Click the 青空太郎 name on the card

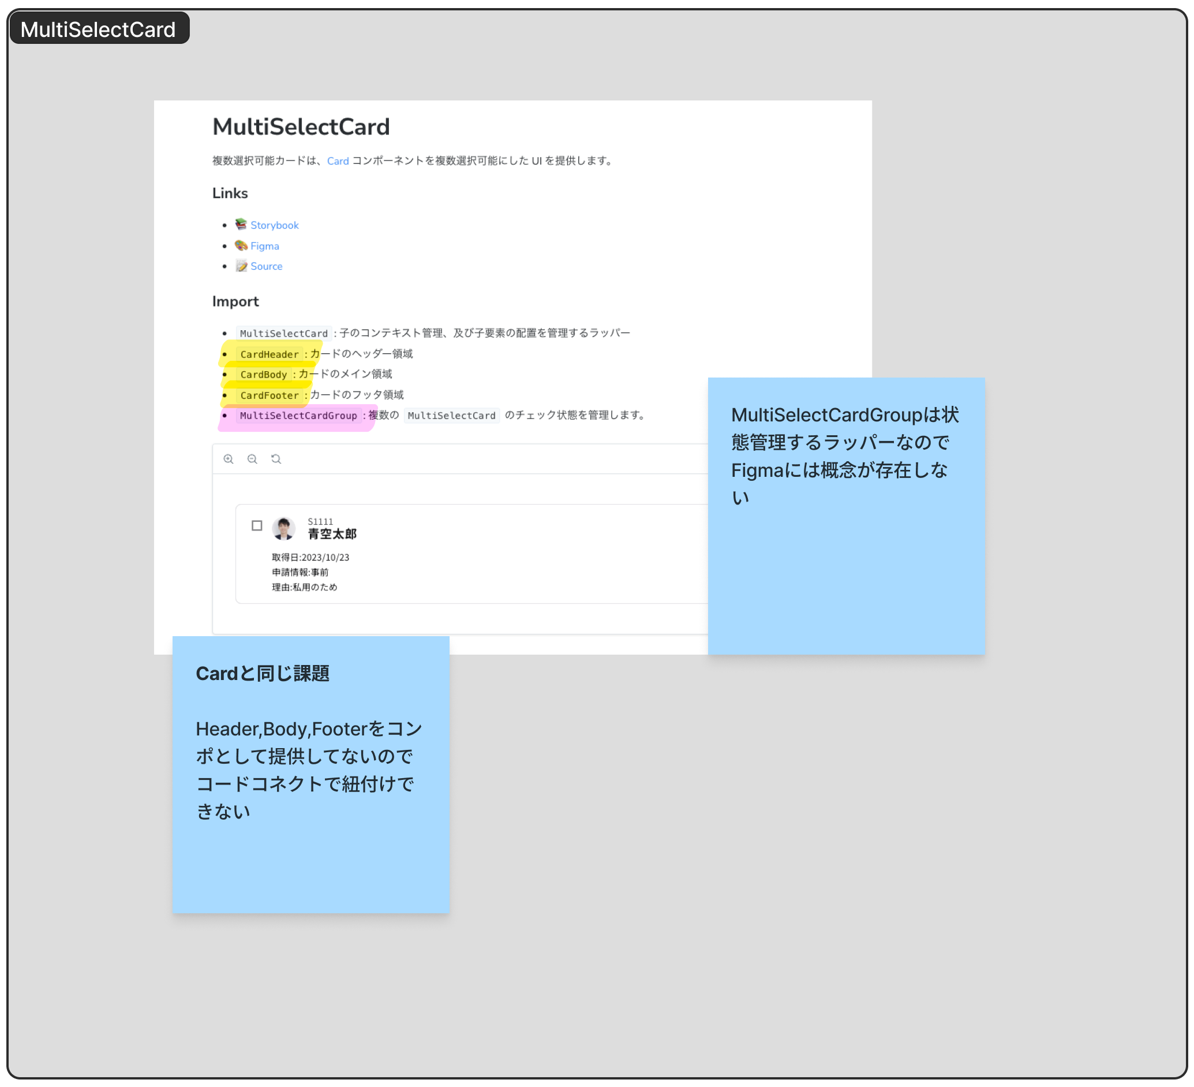332,535
